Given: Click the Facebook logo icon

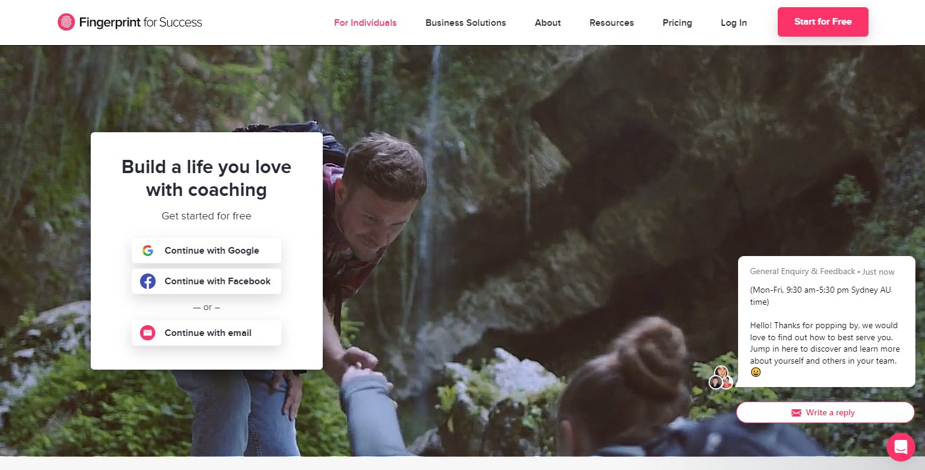Looking at the screenshot, I should [148, 281].
